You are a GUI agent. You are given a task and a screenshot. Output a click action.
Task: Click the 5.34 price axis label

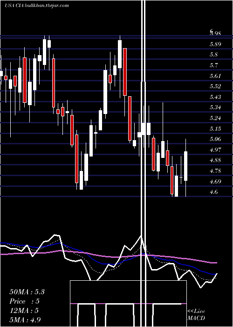[215, 107]
